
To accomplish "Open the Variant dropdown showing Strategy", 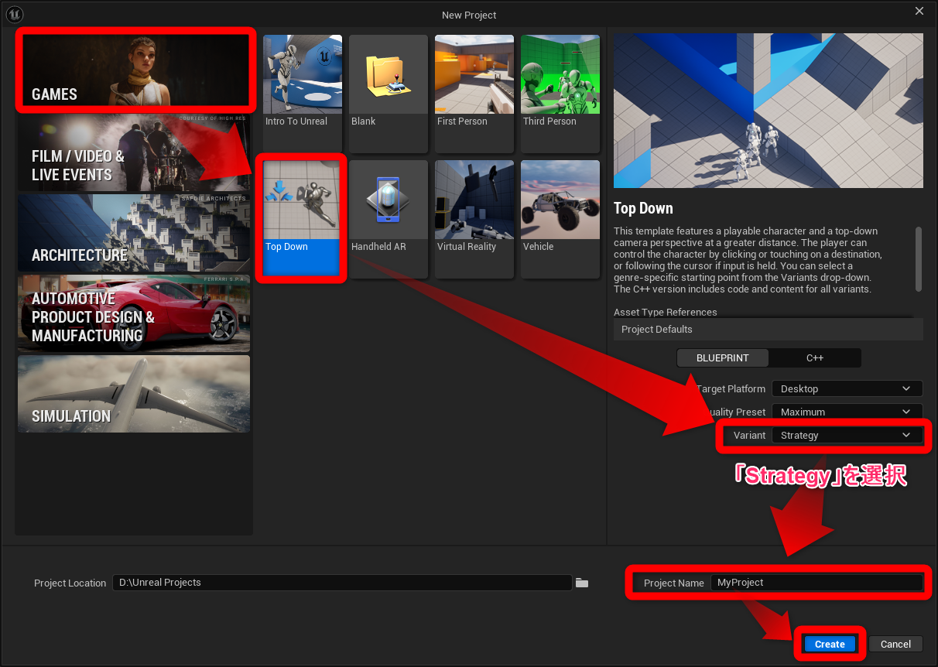I will (x=847, y=436).
